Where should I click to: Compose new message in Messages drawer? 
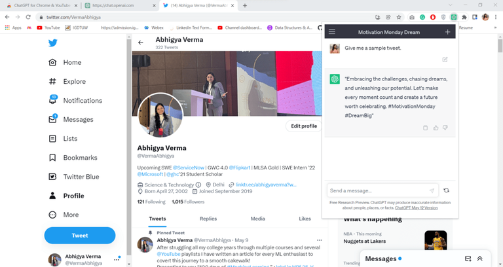pos(468,258)
